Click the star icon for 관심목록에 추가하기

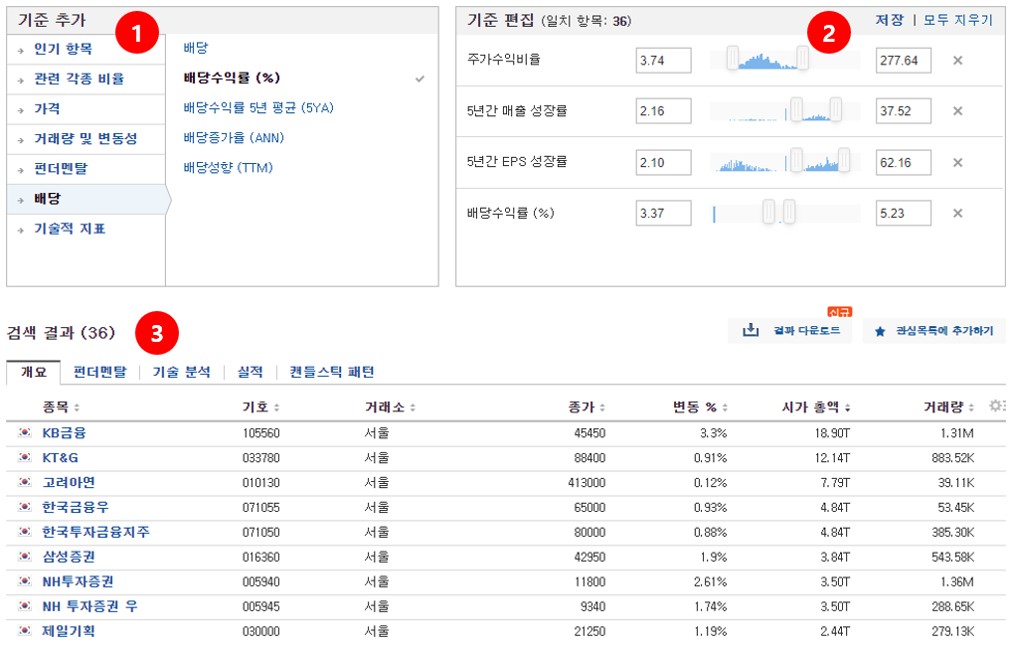[x=880, y=331]
